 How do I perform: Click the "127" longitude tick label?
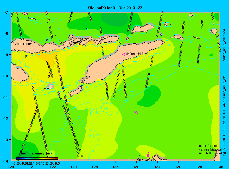(x=157, y=167)
